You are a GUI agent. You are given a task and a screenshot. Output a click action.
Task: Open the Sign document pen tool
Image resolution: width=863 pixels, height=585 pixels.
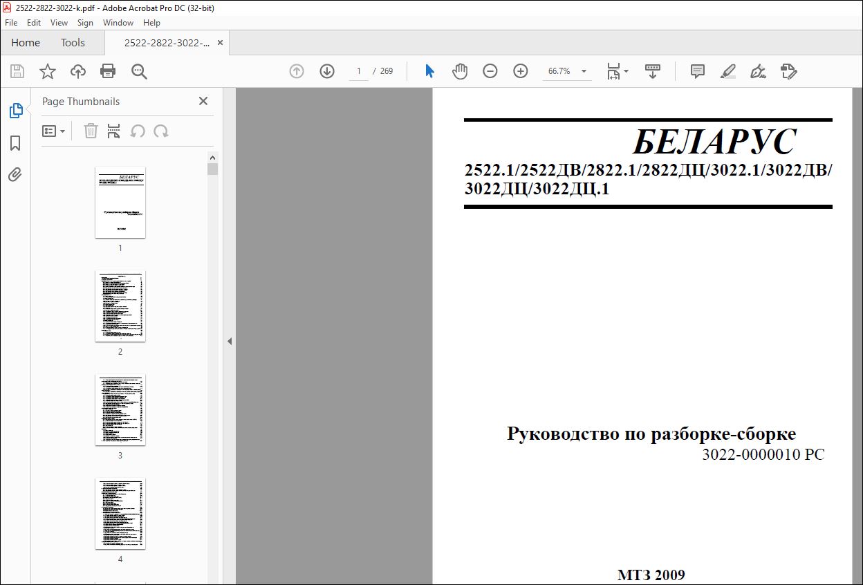[758, 71]
